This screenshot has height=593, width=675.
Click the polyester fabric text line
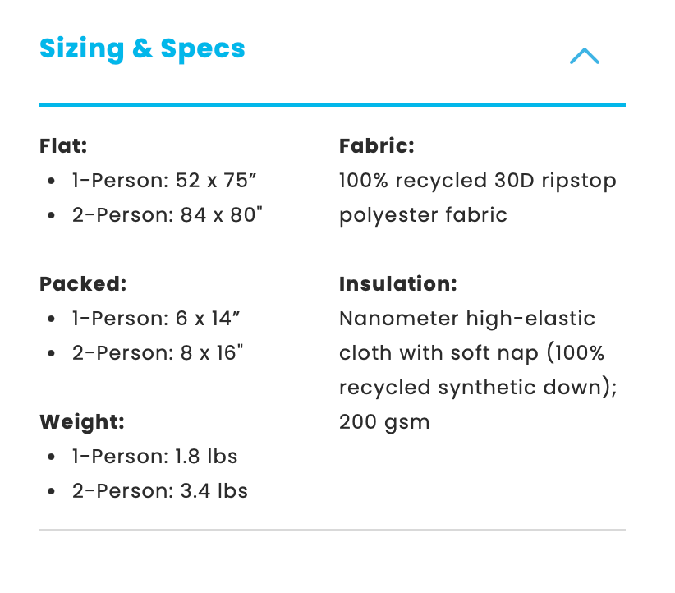coord(423,215)
